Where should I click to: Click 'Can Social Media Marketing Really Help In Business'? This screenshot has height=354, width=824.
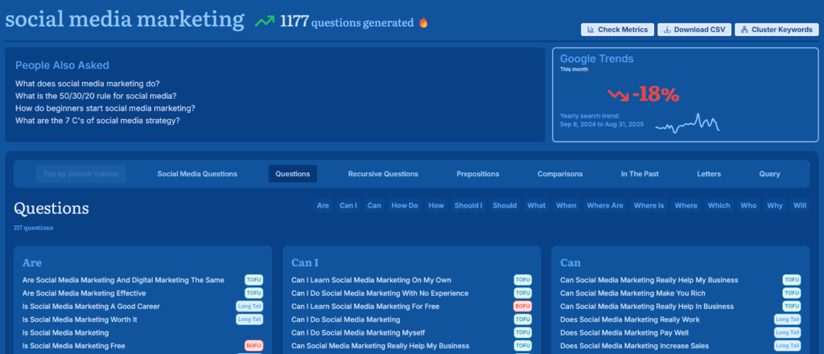[647, 307]
